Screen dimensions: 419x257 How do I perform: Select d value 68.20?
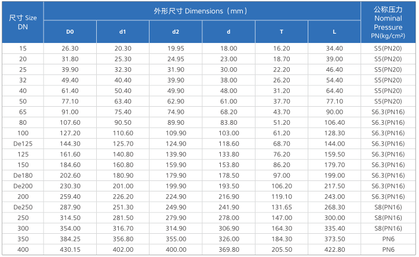[228, 112]
